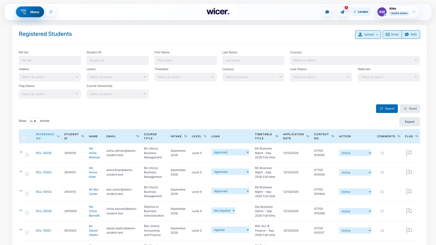Open reference link RCL-10032
436x245 pixels.
click(x=44, y=192)
